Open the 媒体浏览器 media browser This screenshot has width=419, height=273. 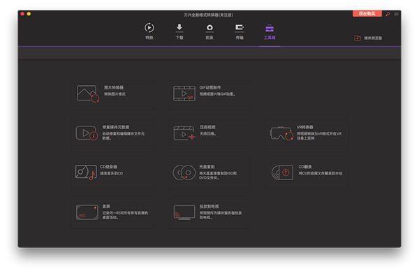(x=368, y=38)
